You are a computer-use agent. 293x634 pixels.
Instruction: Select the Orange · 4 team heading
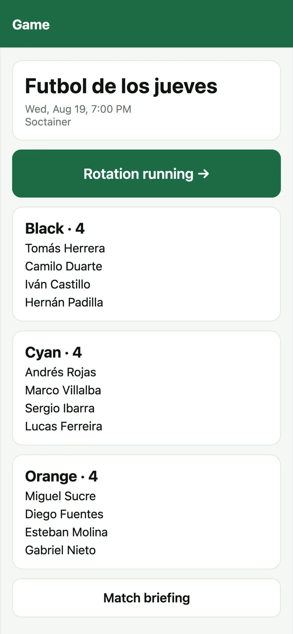point(61,476)
